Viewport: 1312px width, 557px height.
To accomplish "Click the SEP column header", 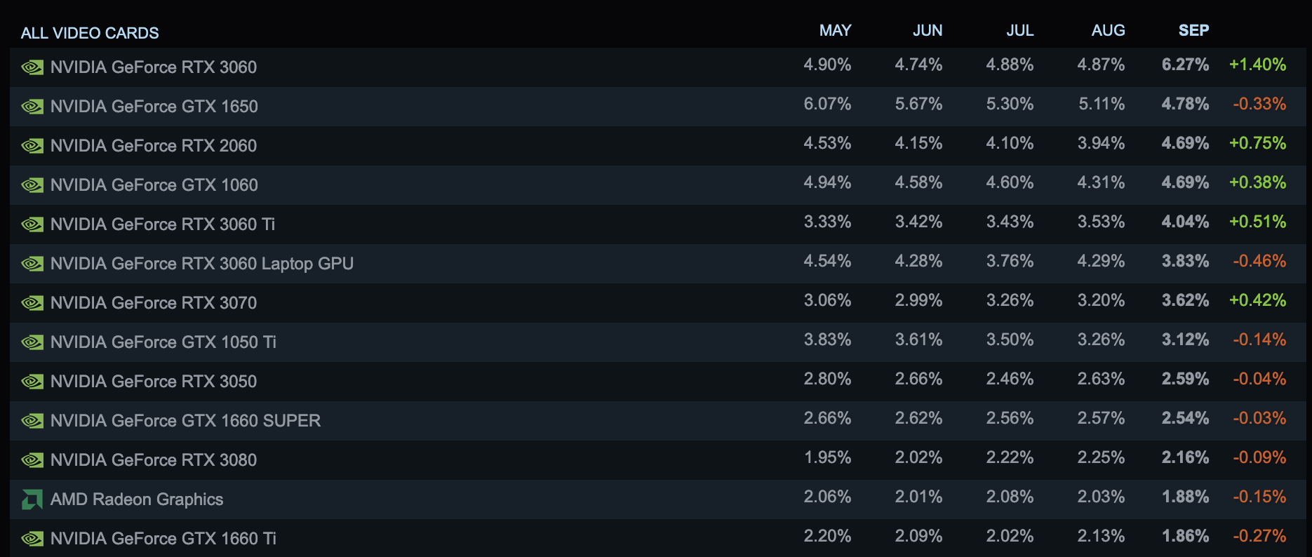I will (1193, 30).
